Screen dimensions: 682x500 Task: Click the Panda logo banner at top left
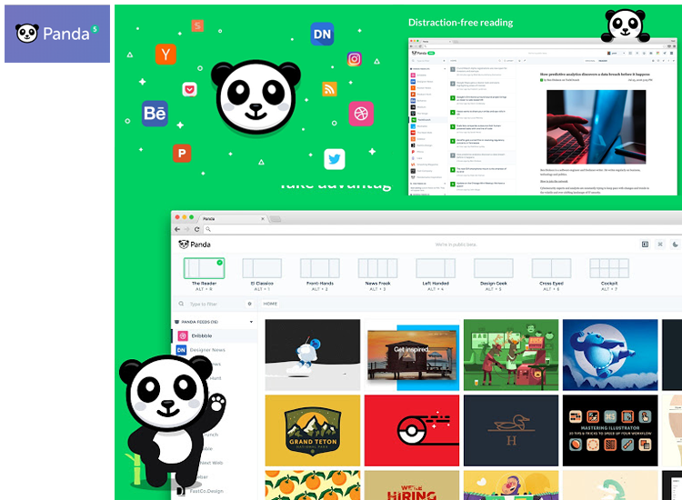click(x=57, y=34)
